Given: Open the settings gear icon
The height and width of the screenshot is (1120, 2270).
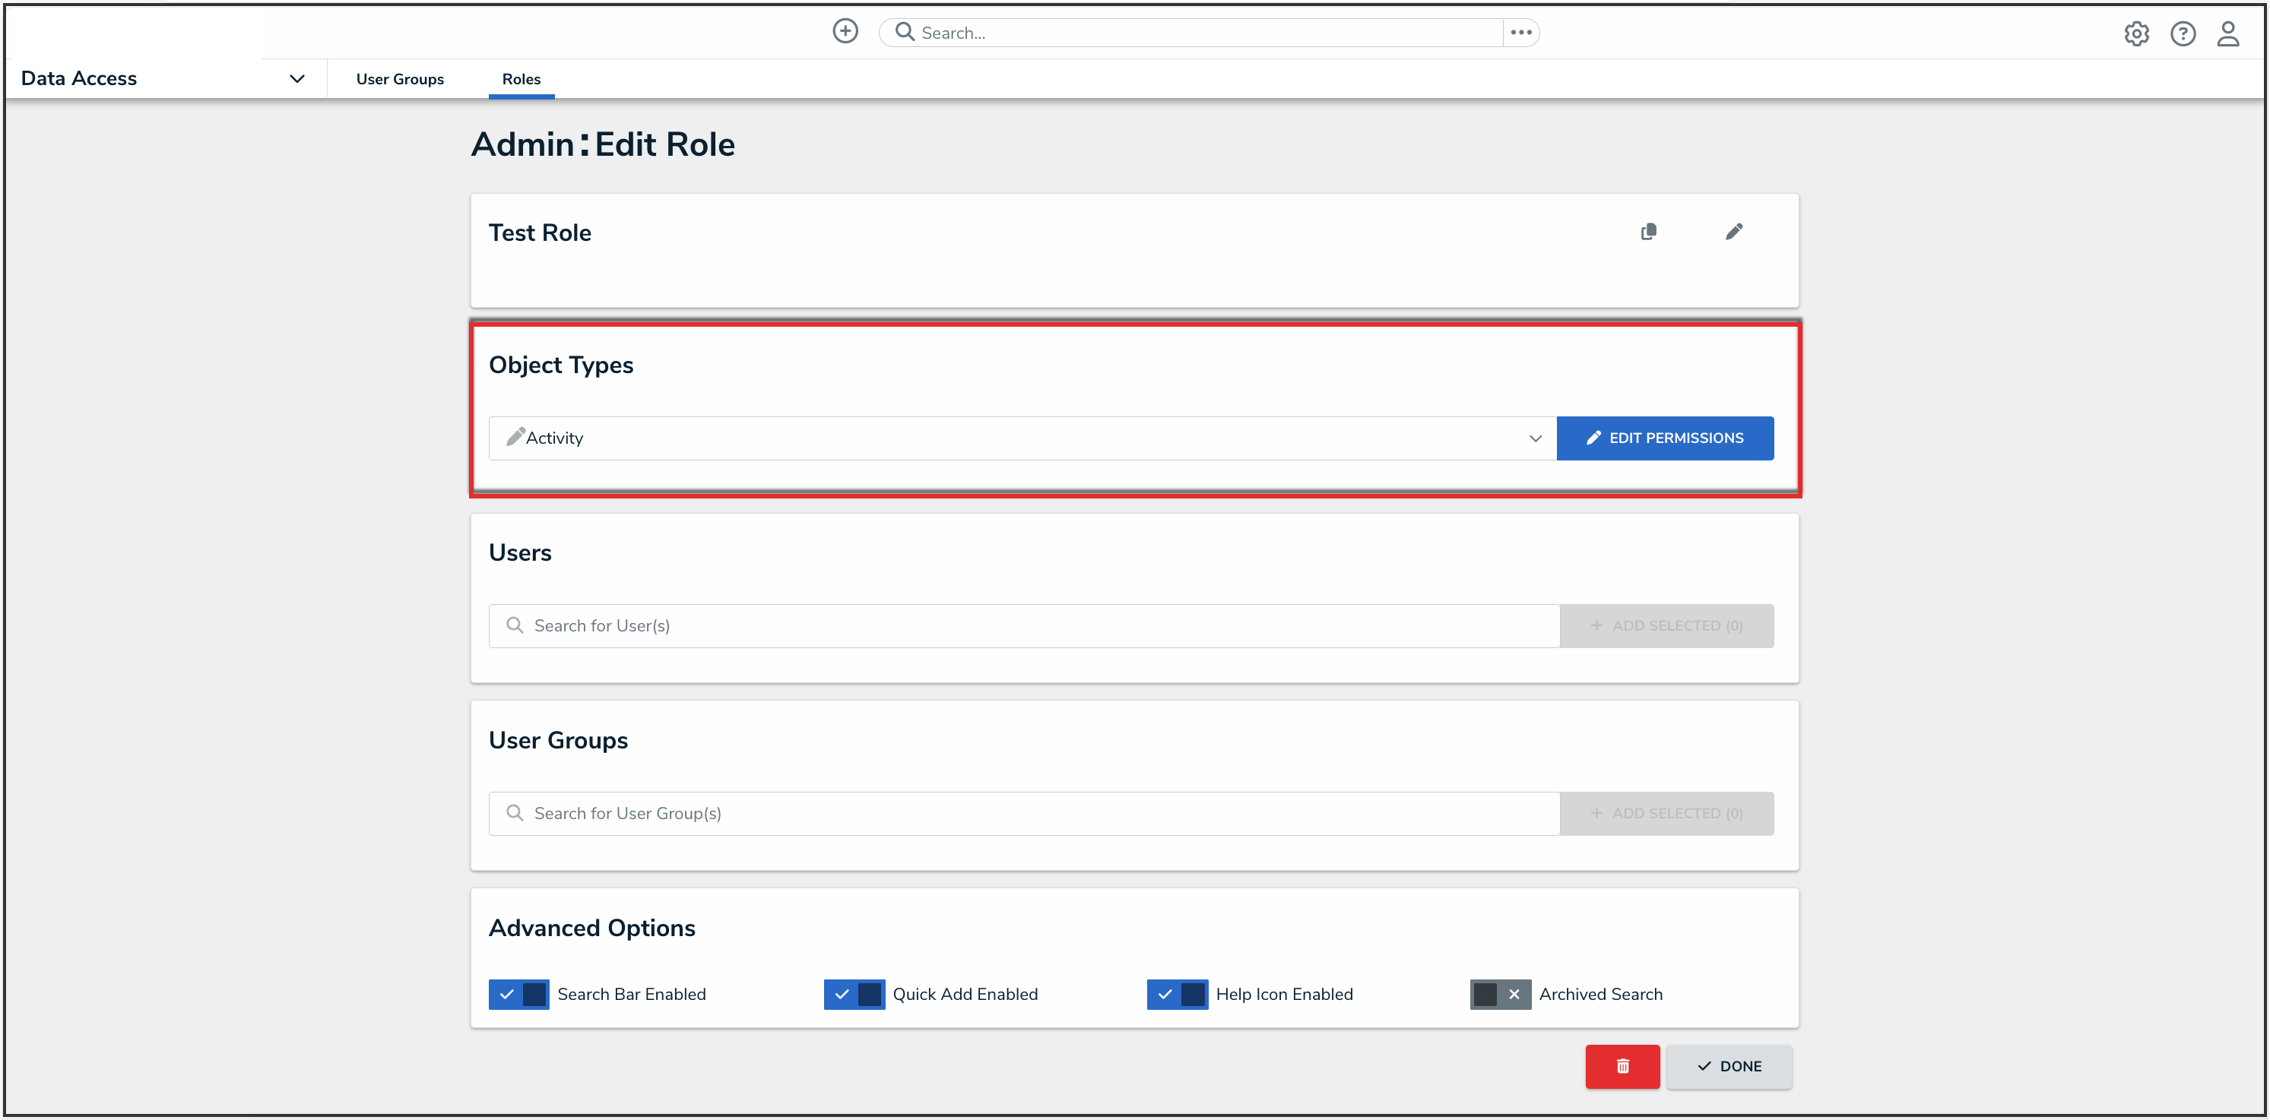Looking at the screenshot, I should 2136,33.
